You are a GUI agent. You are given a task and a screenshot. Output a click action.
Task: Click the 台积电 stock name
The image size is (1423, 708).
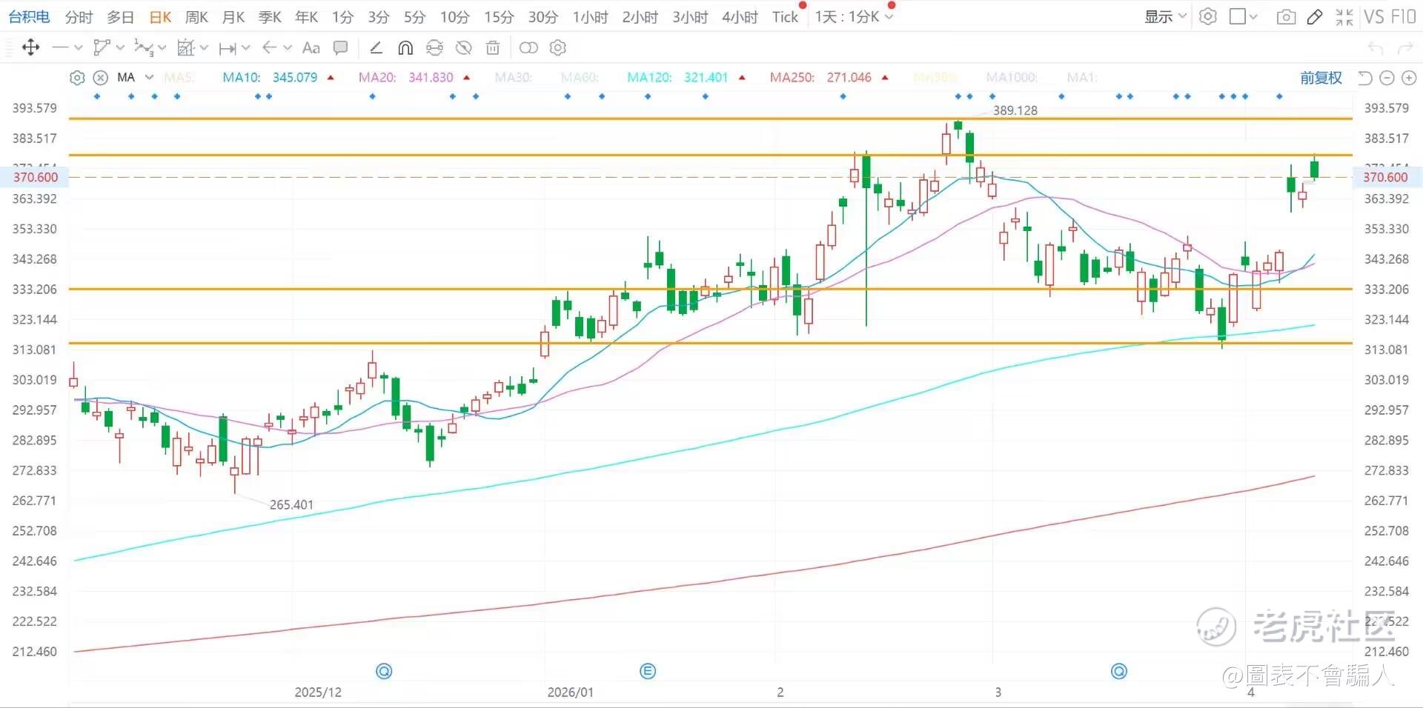30,17
